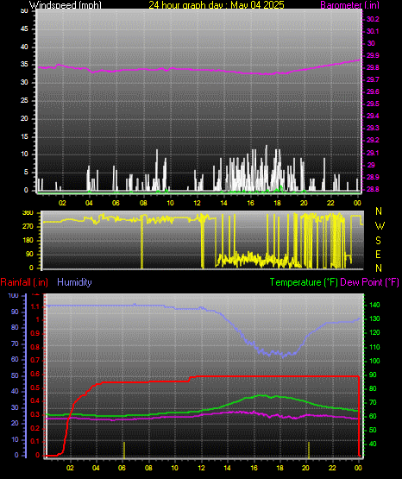This screenshot has height=479, width=402.
Task: Click the 'Barometer (.in)' axis title
Action: [349, 5]
